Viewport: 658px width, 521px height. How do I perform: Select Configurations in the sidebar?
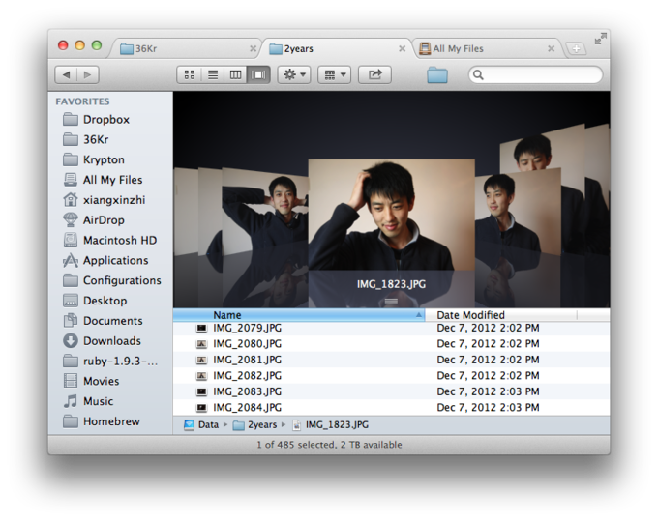[122, 280]
